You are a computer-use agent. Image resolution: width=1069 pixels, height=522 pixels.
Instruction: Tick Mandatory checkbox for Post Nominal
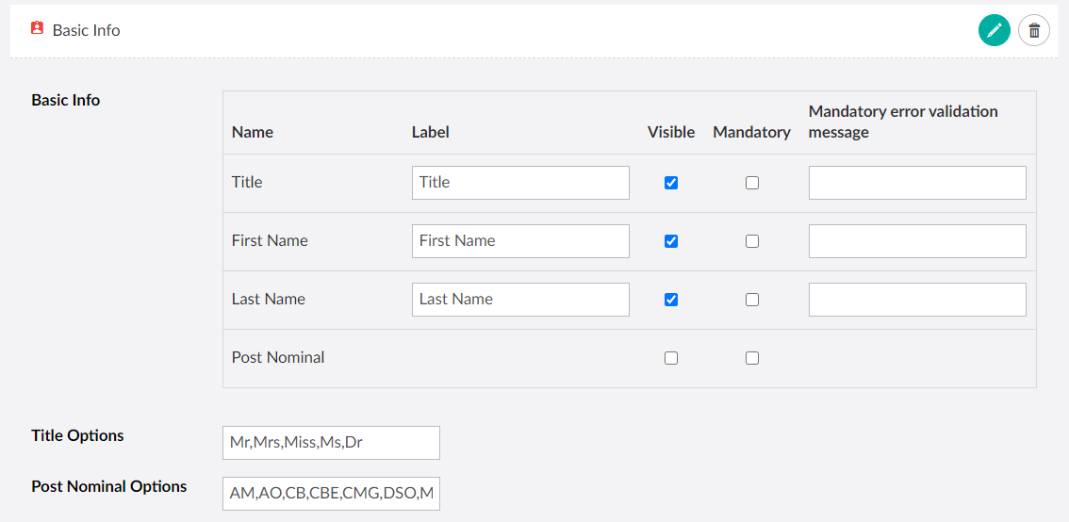point(751,358)
